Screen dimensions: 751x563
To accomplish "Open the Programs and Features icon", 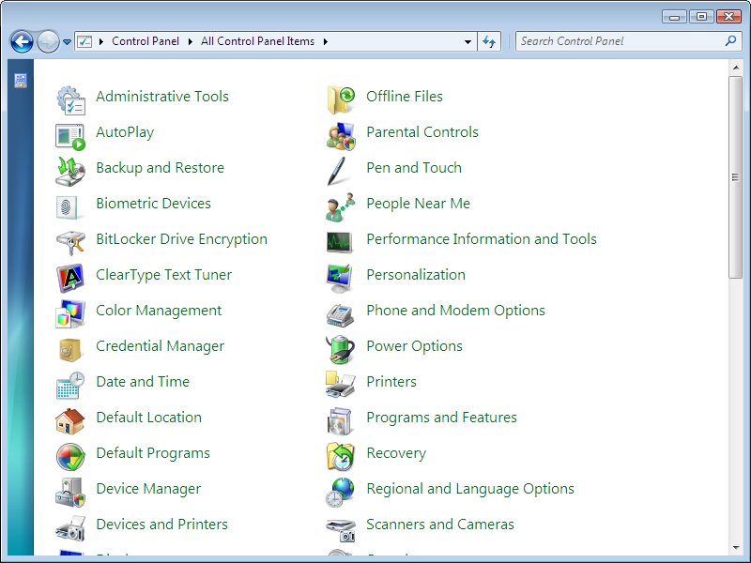I will (340, 421).
